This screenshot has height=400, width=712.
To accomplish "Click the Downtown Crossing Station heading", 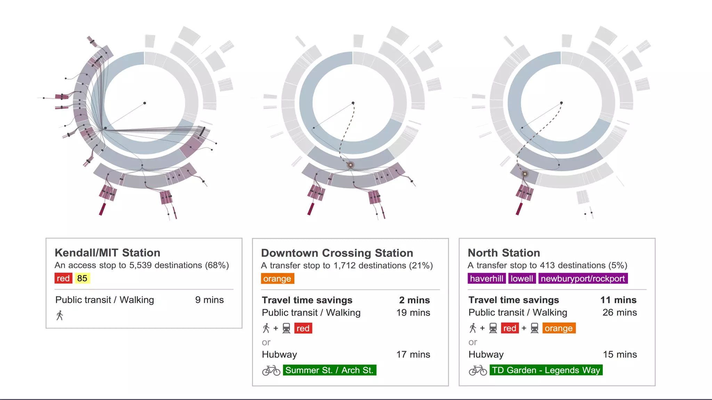I will pyautogui.click(x=337, y=253).
